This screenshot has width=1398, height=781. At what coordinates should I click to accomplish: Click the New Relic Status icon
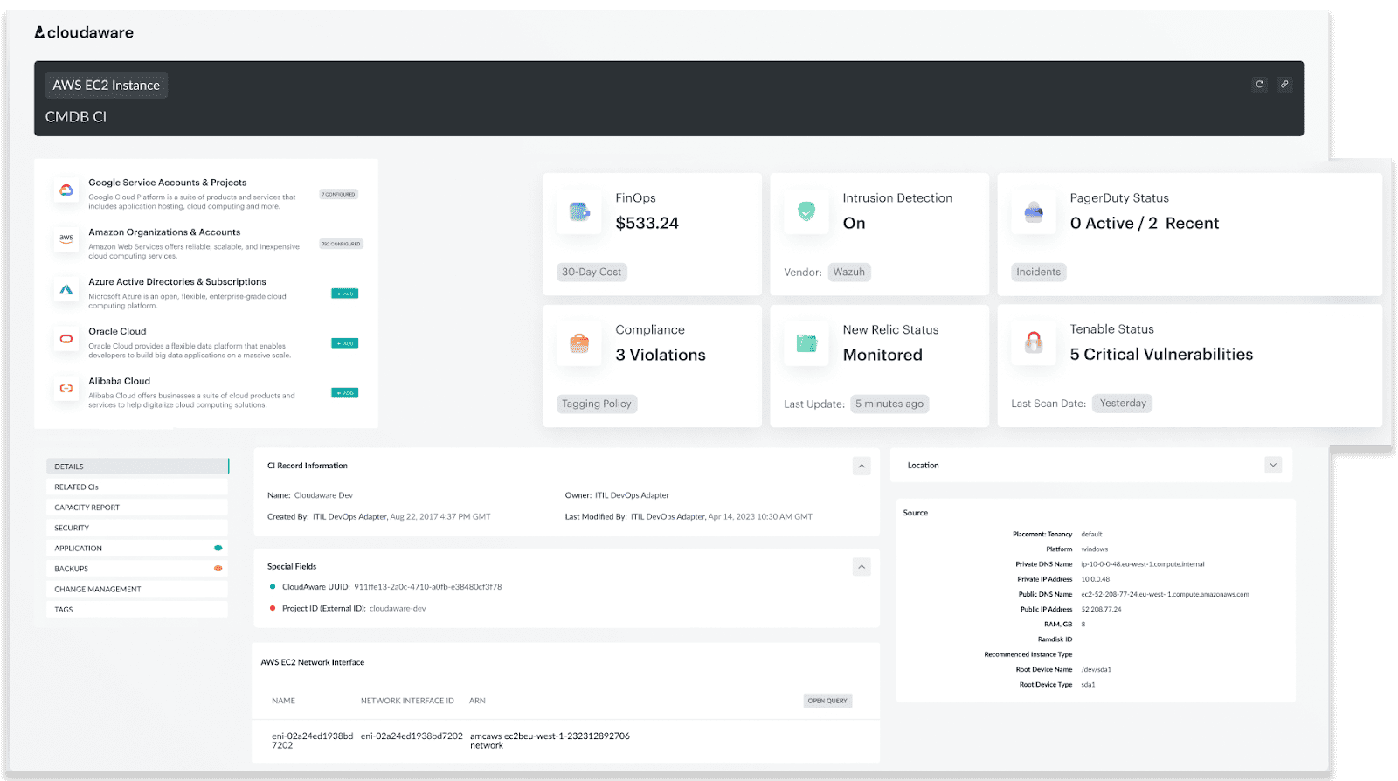tap(806, 343)
